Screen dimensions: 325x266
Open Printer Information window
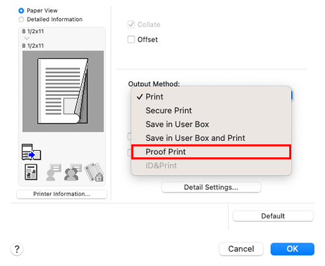pyautogui.click(x=62, y=194)
